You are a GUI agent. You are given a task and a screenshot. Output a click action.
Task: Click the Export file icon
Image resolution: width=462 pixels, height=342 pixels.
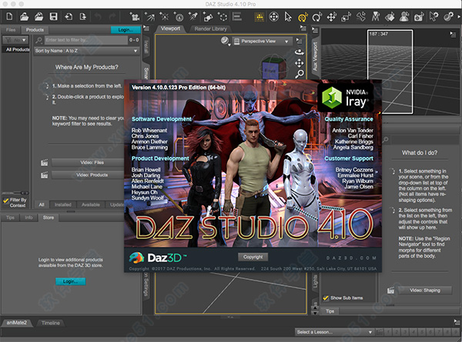coord(83,16)
